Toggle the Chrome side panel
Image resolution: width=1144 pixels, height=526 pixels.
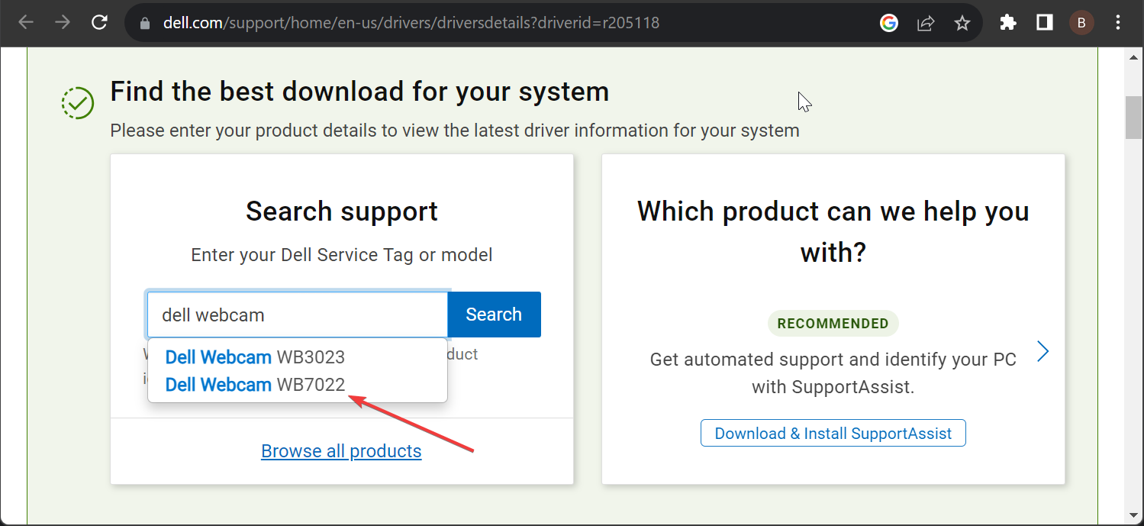click(x=1045, y=23)
